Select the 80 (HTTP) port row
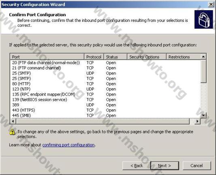 [105, 84]
